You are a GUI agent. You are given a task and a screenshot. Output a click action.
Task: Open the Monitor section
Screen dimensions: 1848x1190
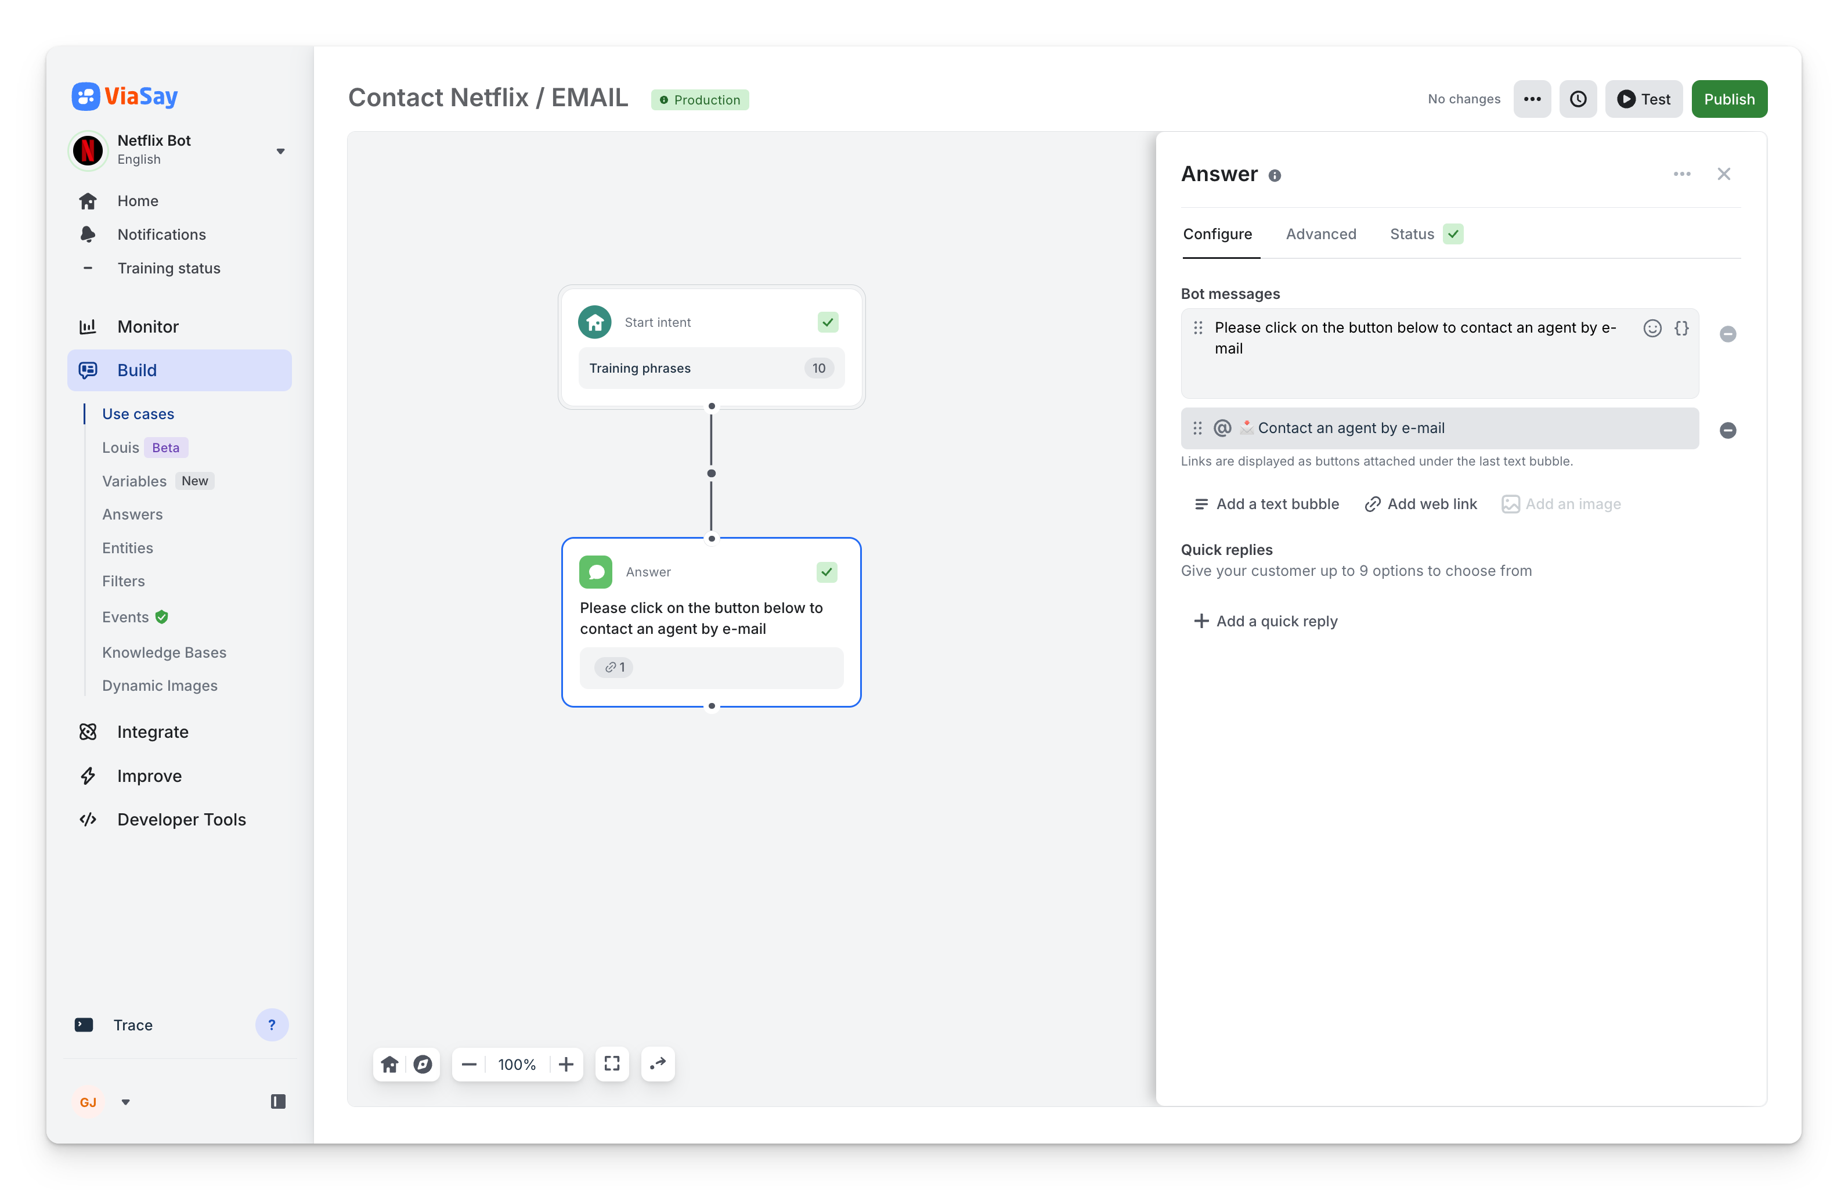tap(147, 327)
